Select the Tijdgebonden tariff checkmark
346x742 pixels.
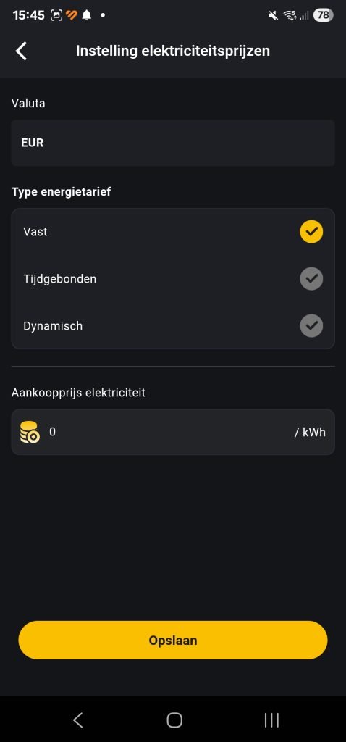coord(311,279)
